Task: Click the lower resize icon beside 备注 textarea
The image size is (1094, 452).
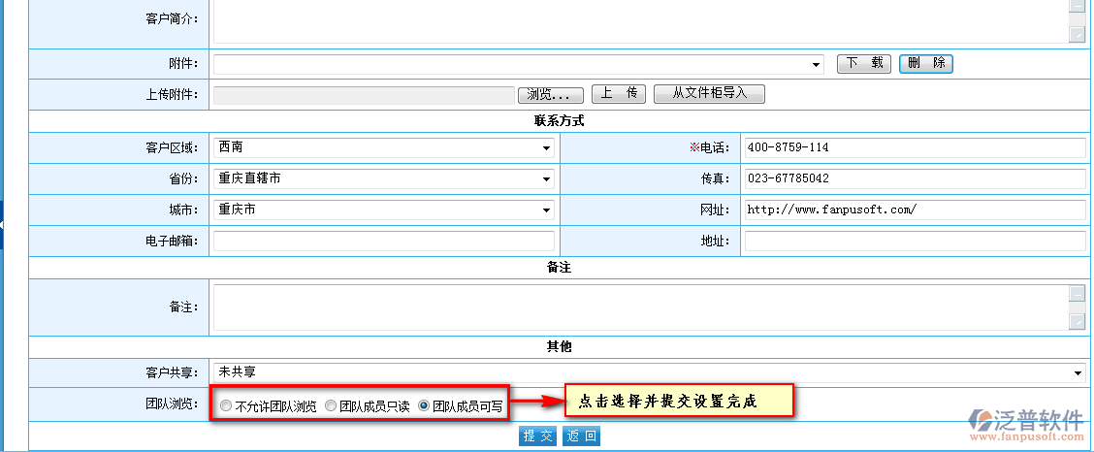Action: [1077, 322]
